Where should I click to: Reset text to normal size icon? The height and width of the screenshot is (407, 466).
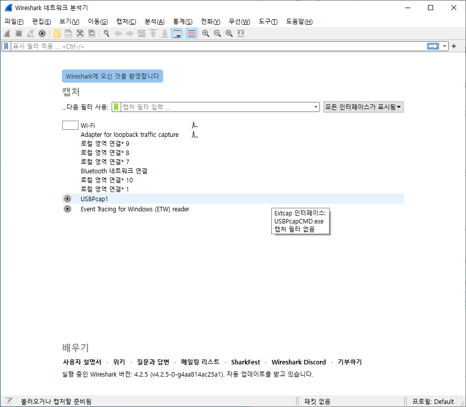tap(229, 33)
